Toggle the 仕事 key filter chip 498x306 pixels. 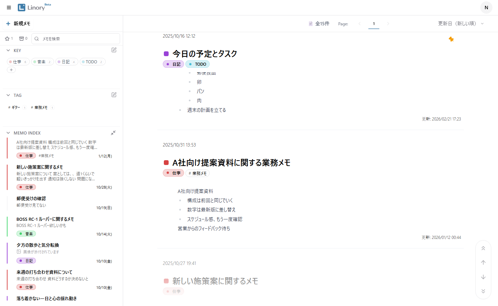[18, 62]
